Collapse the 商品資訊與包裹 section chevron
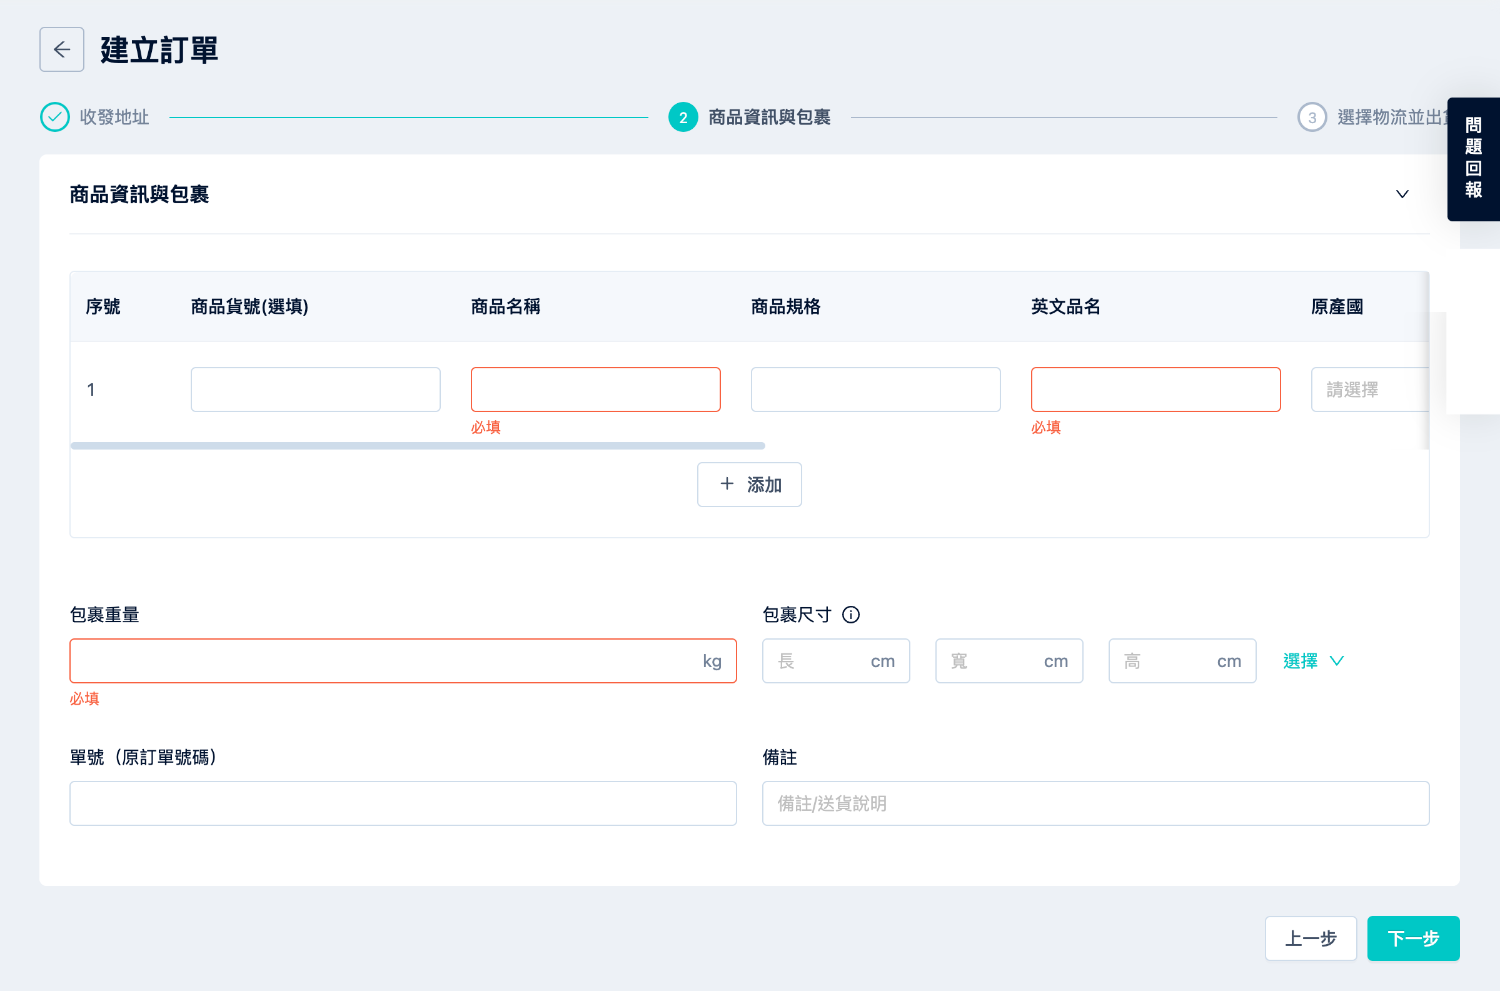The width and height of the screenshot is (1500, 991). (1401, 194)
